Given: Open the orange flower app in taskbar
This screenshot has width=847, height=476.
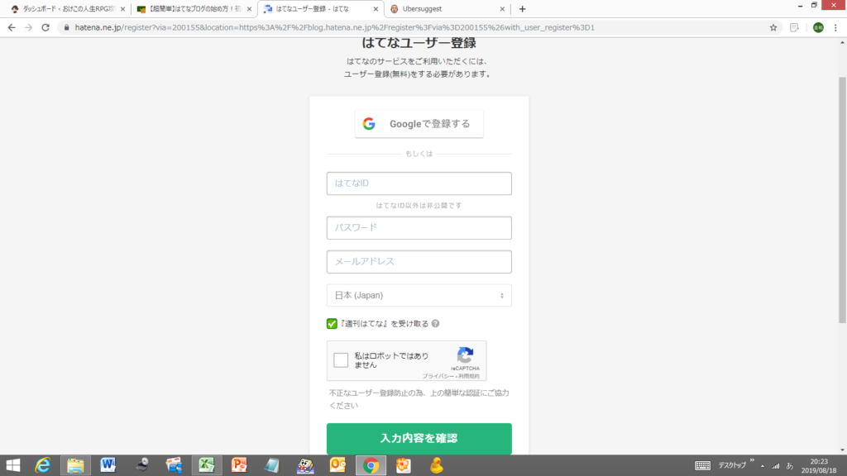Looking at the screenshot, I should pos(404,465).
